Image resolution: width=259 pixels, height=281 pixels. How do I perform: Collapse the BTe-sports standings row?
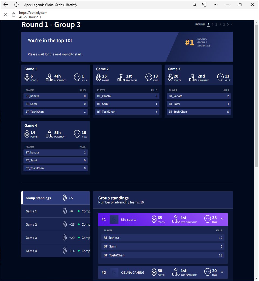(222, 219)
